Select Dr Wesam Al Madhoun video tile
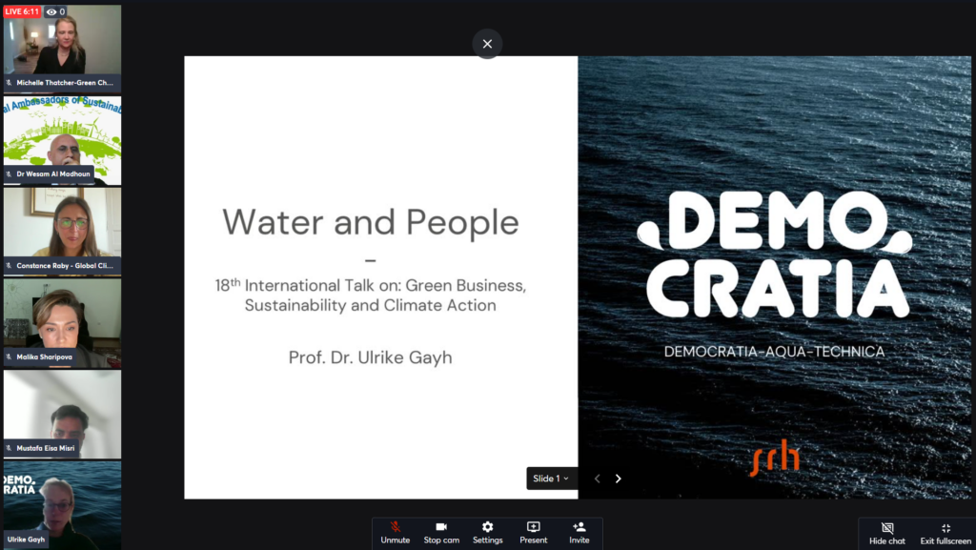 coord(62,140)
